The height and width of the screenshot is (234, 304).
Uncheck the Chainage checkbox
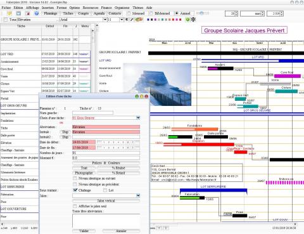pos(75,190)
